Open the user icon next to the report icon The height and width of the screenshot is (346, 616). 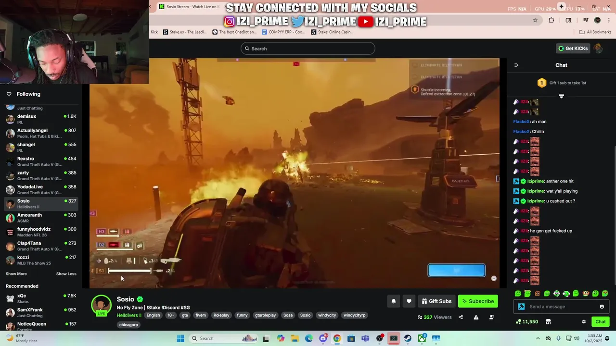(x=491, y=317)
